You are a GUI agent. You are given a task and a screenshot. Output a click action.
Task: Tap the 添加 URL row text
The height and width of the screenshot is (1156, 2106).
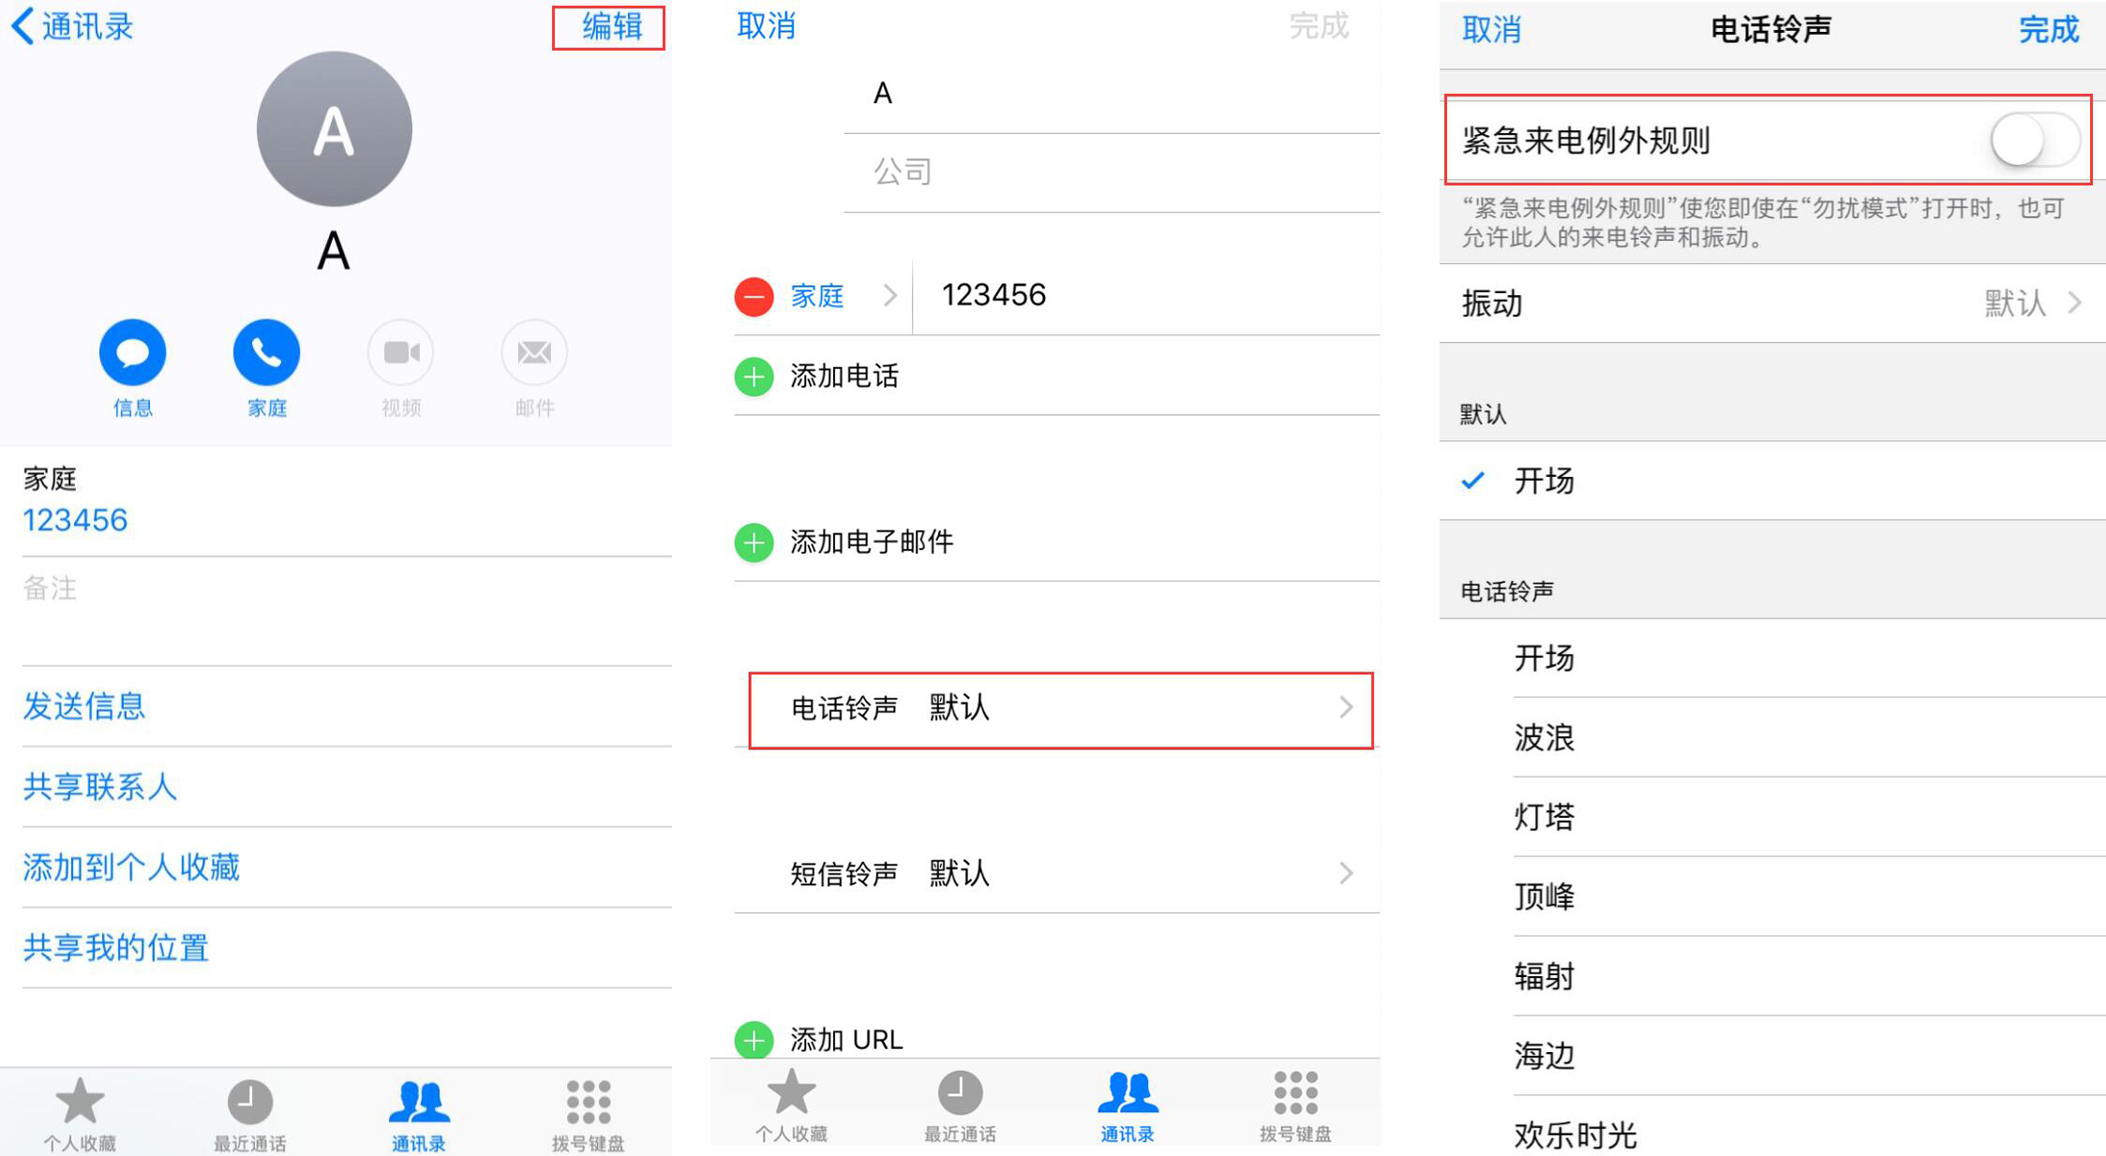pos(846,1040)
